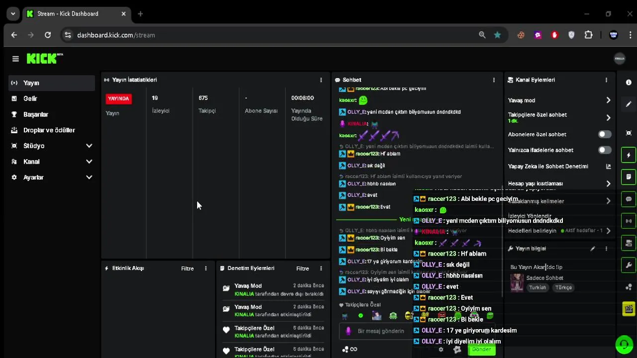Click the Türkçe language tag
Image resolution: width=637 pixels, height=358 pixels.
pyautogui.click(x=563, y=287)
